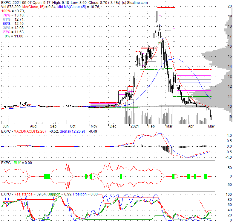Click the 'Signal(12,26,9) = -0.49' legend
This screenshot has height=223, width=233.
coord(78,131)
